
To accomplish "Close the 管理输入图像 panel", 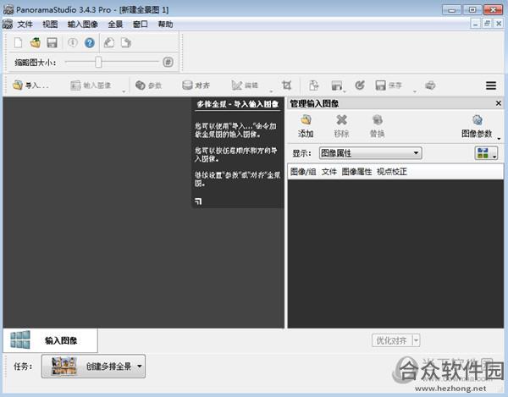I will 499,103.
